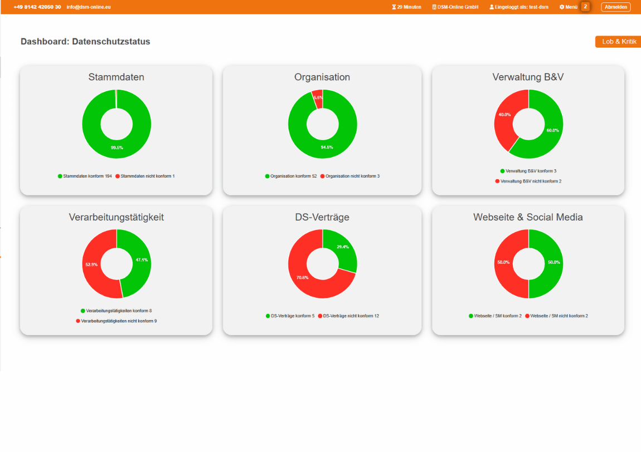Click the hourglass icon beside 29 Minuten
Screen dimensions: 641x452
(393, 7)
